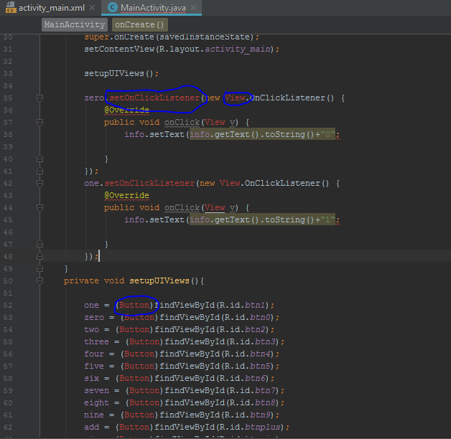Image resolution: width=451 pixels, height=439 pixels.
Task: Click R.id.btn4 on line 56
Action: tap(247, 354)
